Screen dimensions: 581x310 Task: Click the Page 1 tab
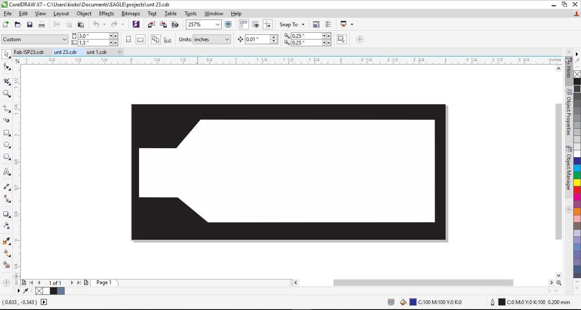click(x=104, y=282)
